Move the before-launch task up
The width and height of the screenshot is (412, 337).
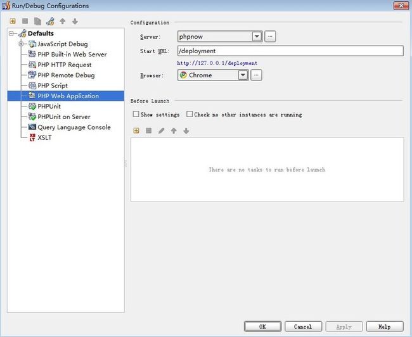point(174,130)
